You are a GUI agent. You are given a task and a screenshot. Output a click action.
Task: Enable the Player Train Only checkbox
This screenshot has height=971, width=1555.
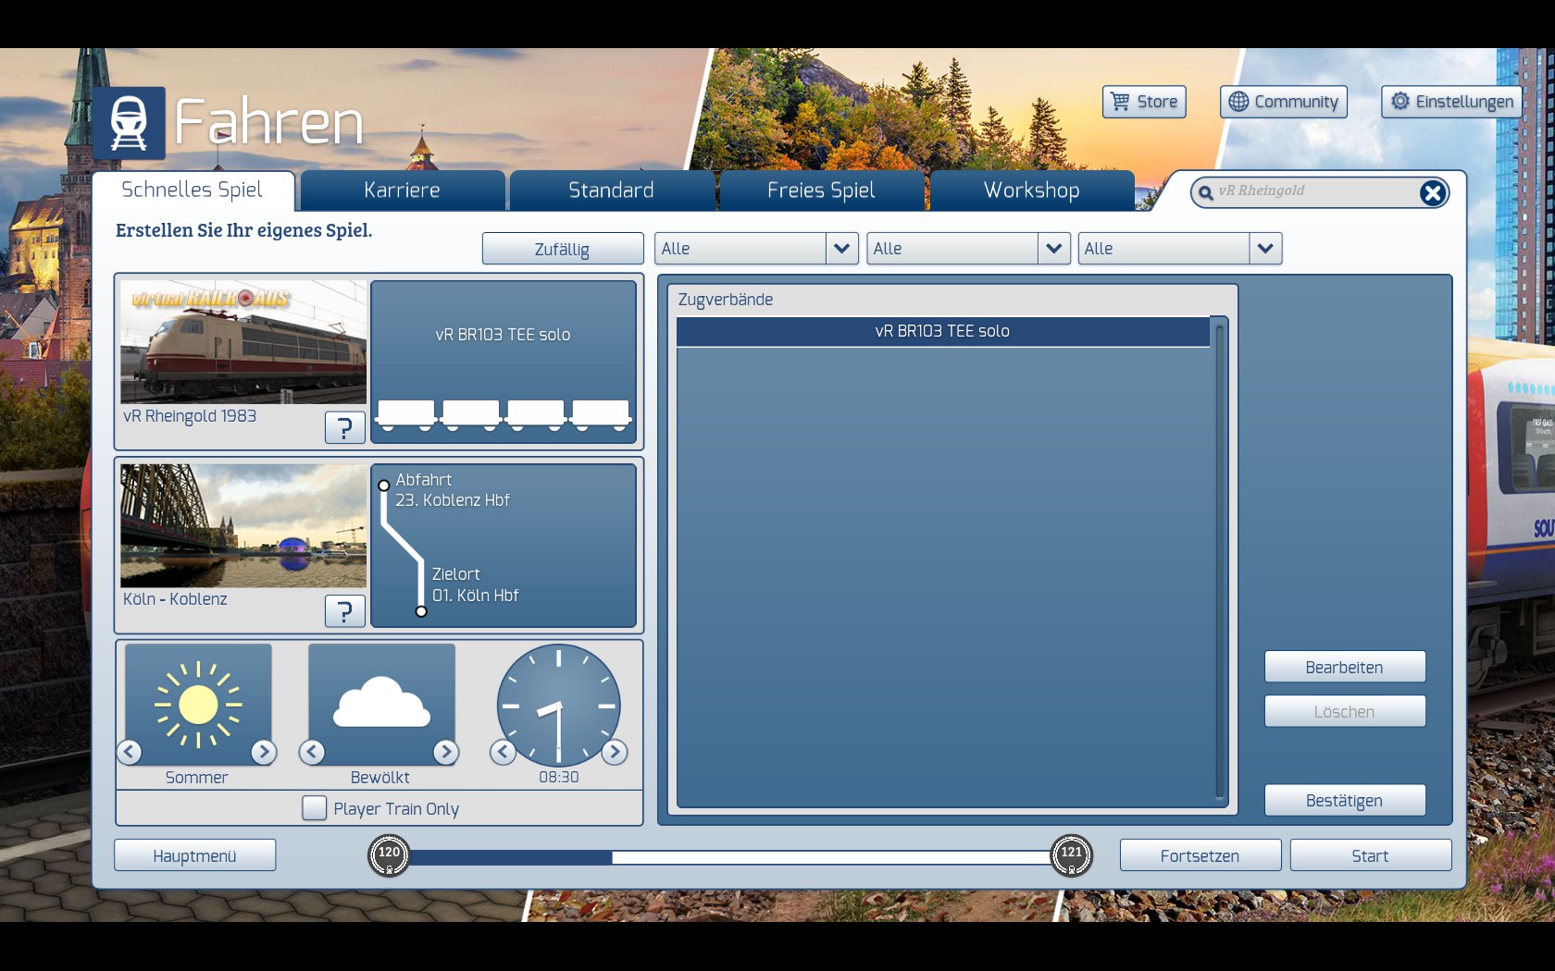click(x=314, y=808)
